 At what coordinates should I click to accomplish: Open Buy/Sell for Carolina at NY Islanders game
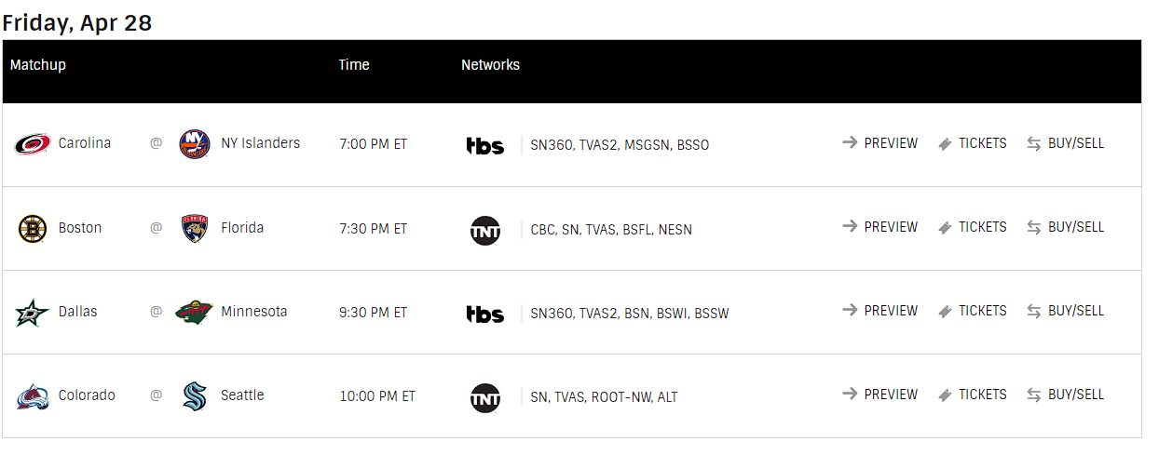pyautogui.click(x=1066, y=143)
